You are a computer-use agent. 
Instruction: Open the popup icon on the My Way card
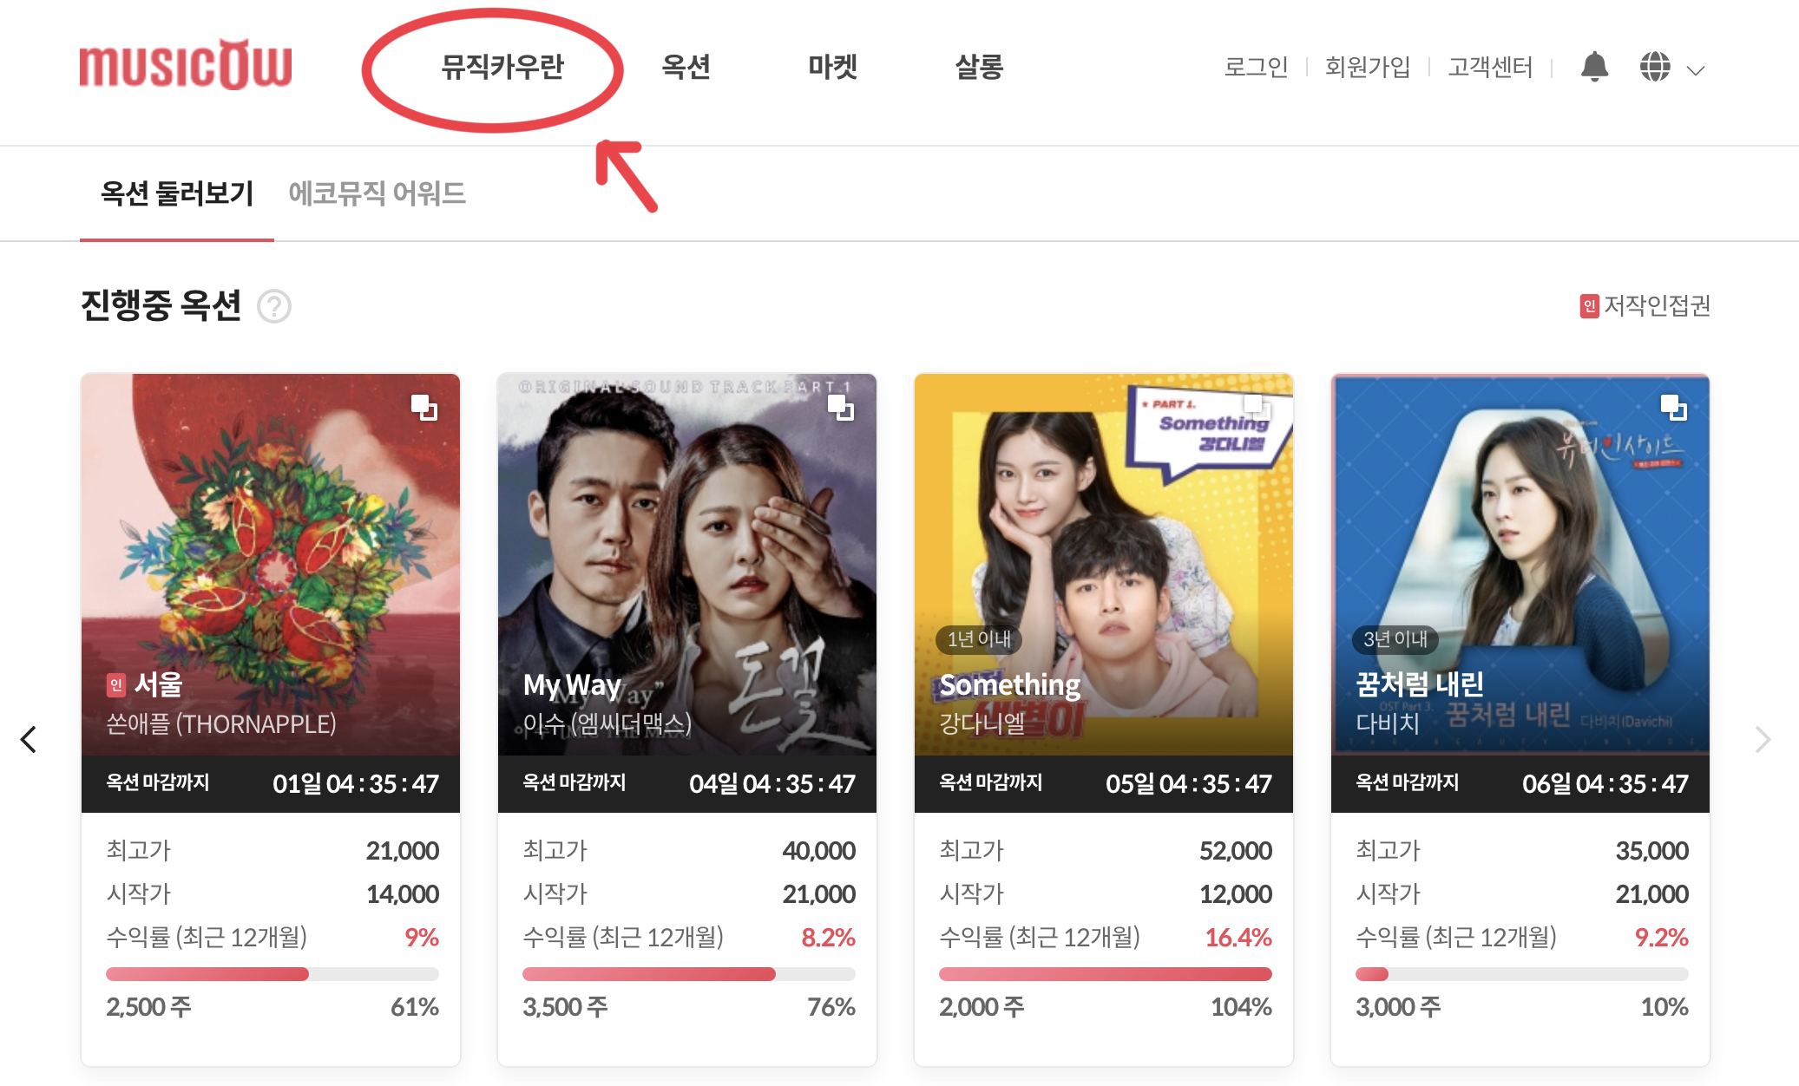click(x=841, y=407)
